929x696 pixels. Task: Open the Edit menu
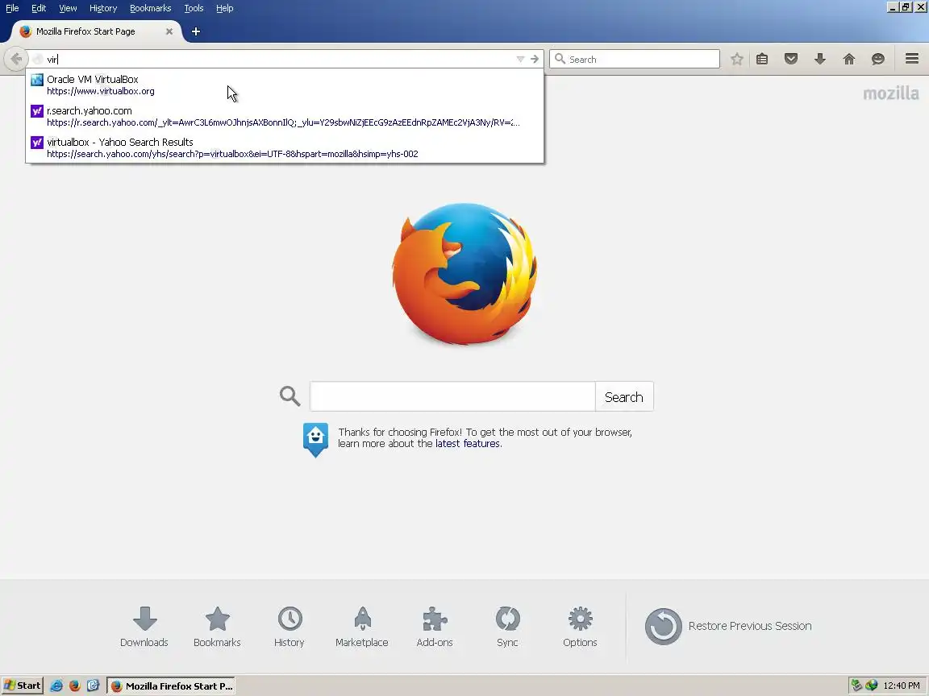(x=39, y=8)
